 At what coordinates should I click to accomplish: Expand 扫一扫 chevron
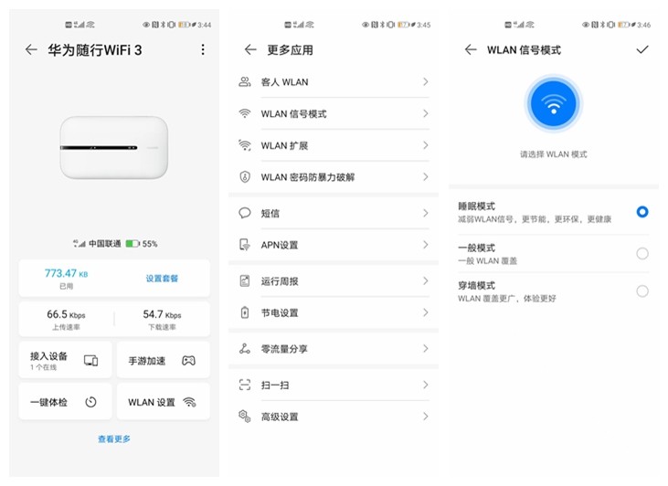425,385
